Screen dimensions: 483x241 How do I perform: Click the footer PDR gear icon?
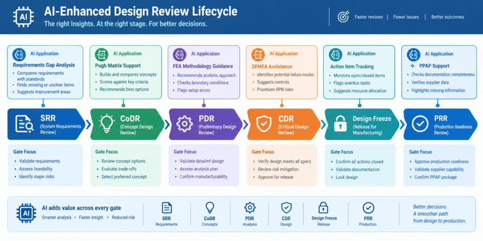tap(250, 208)
